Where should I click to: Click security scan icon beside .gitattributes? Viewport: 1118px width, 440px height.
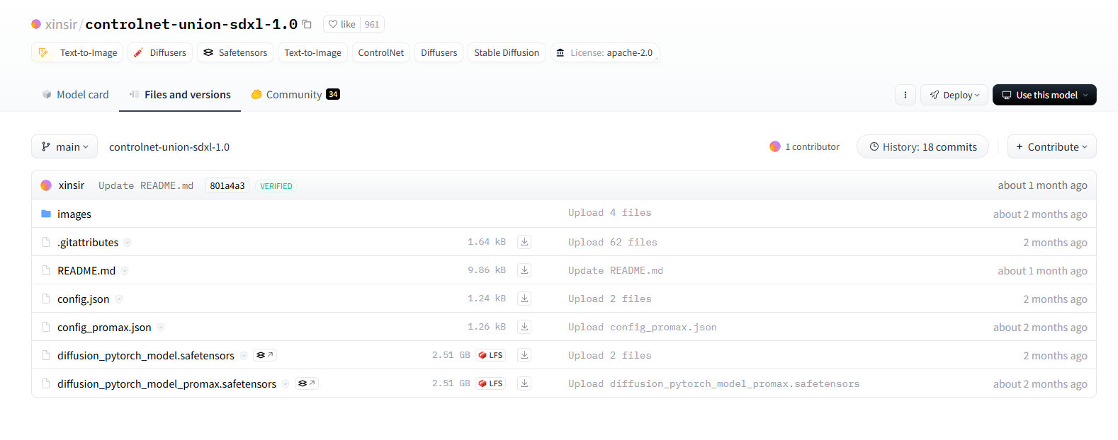128,242
